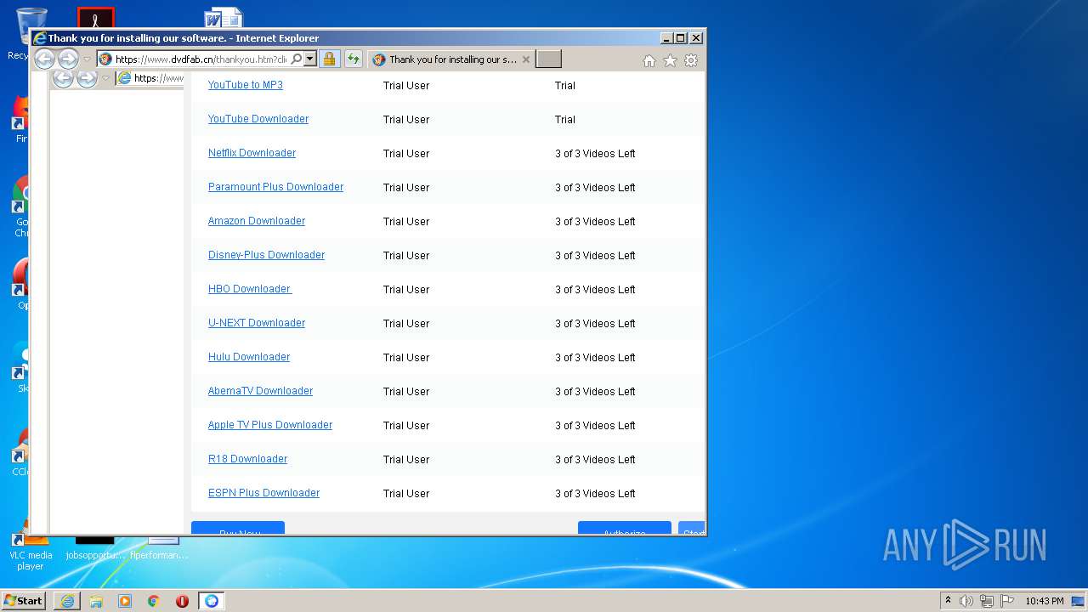
Task: Open a new blank tab
Action: [x=548, y=59]
